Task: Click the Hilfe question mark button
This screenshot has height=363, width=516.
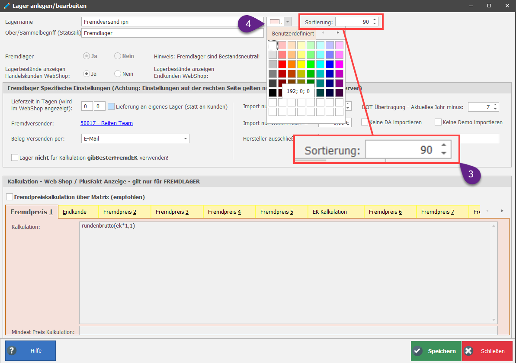Action: click(30, 350)
